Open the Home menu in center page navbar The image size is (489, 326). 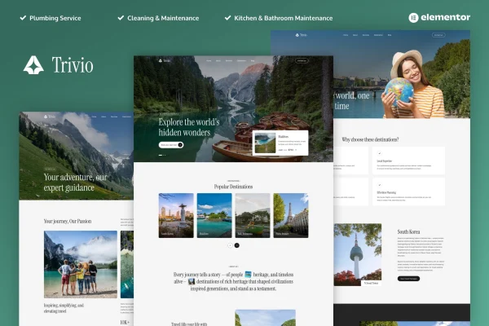209,60
